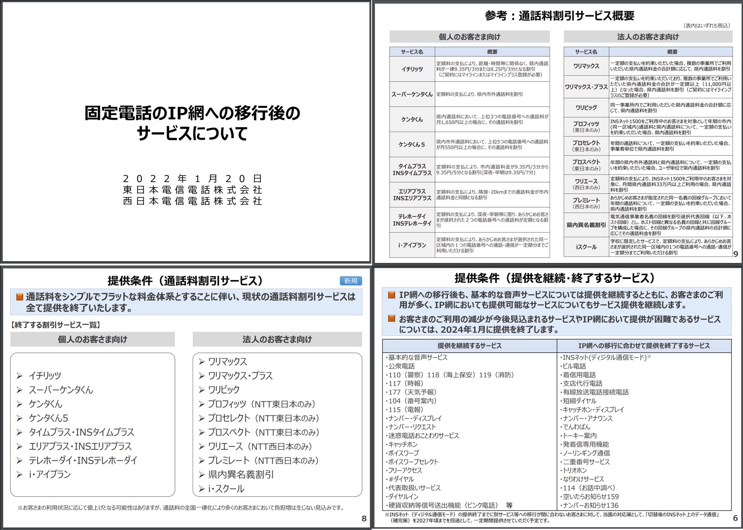The width and height of the screenshot is (743, 530).
Task: Click ・トリオホン entry
Action: tap(573, 470)
